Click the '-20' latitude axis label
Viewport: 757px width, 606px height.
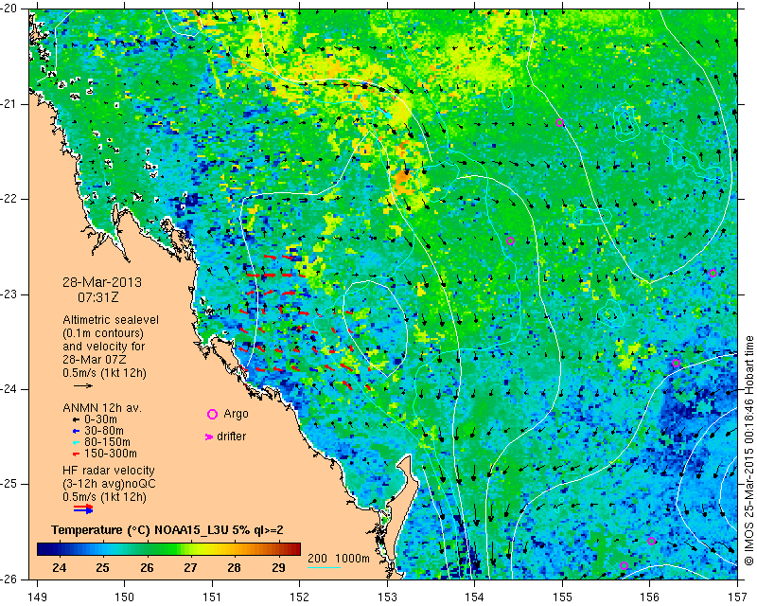pyautogui.click(x=9, y=9)
